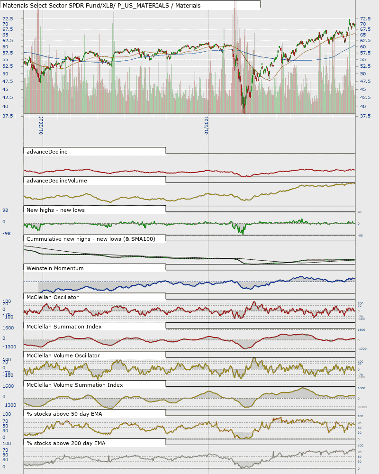Image resolution: width=379 pixels, height=474 pixels.
Task: Click the '% stocks above 200 day EMA' label
Action: click(66, 444)
